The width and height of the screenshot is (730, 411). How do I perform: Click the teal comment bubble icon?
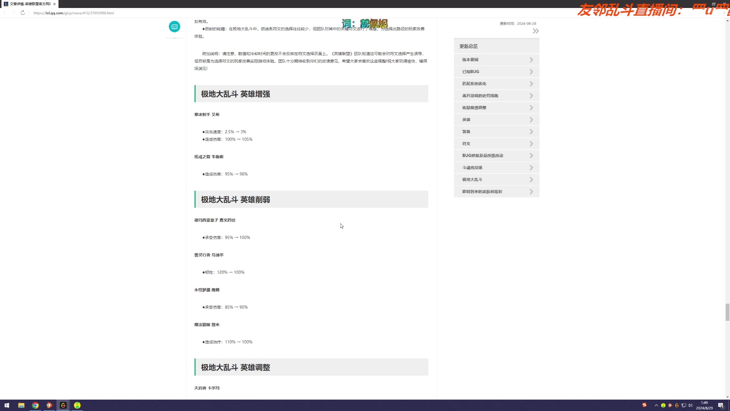175,27
